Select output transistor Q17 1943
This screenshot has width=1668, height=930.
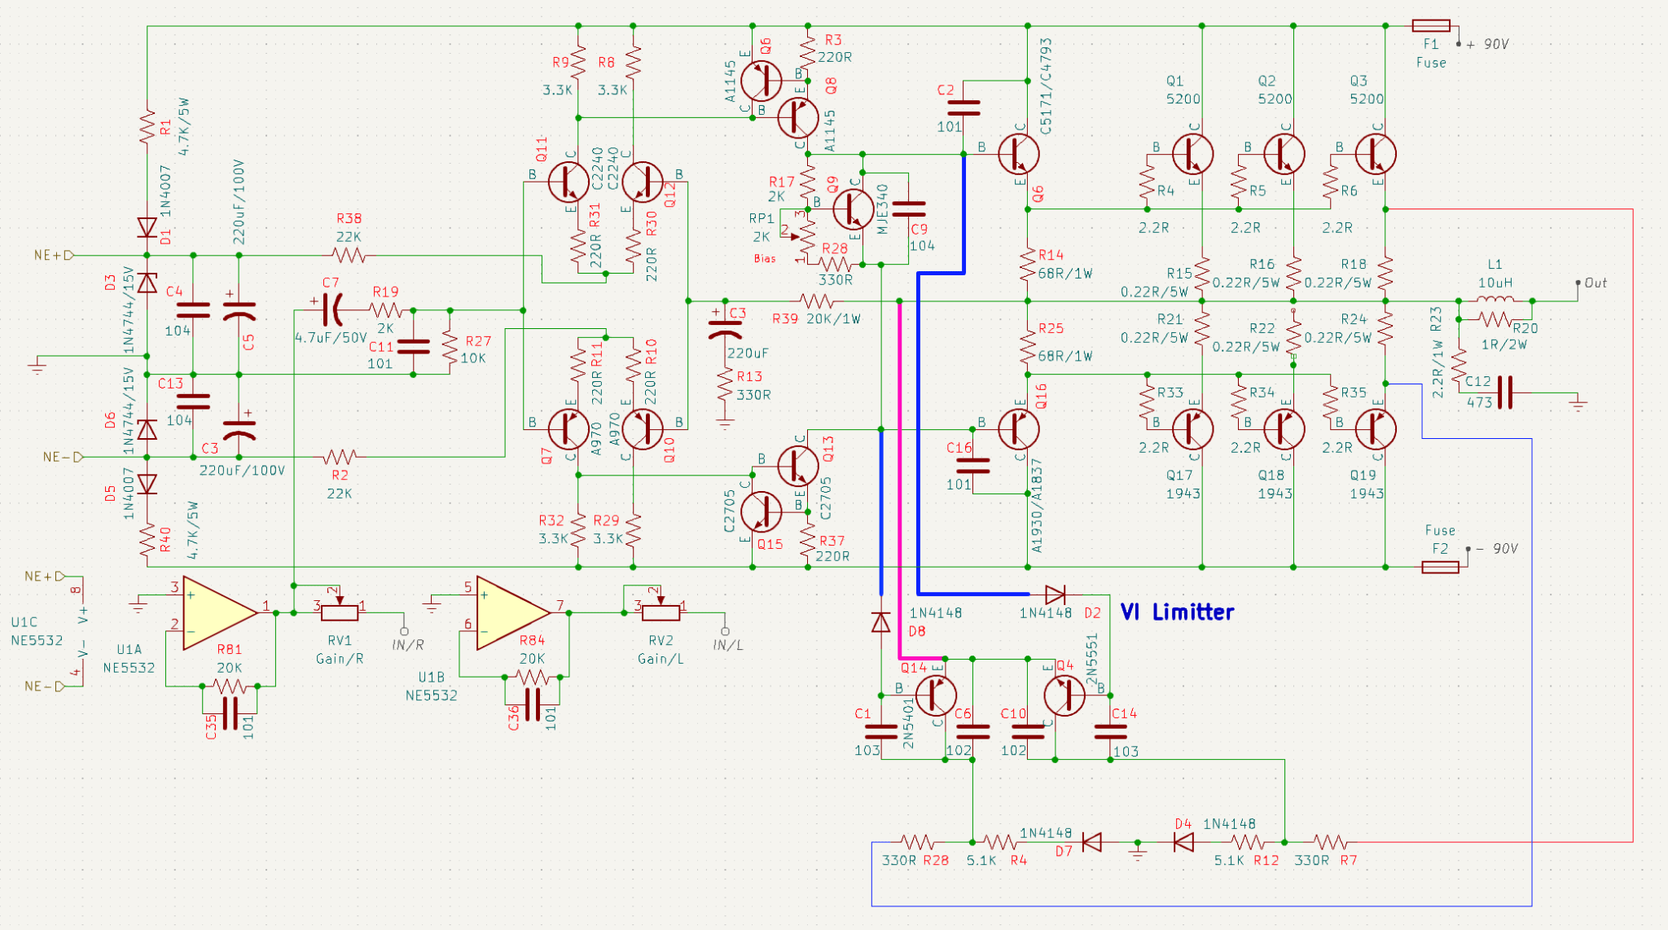pos(1192,429)
